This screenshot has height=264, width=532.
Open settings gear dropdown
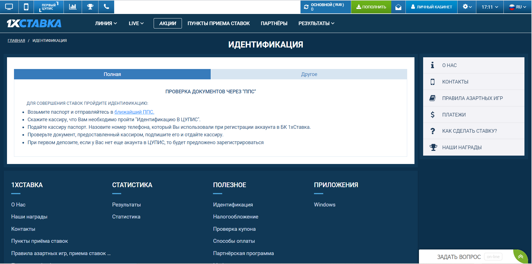pyautogui.click(x=467, y=7)
